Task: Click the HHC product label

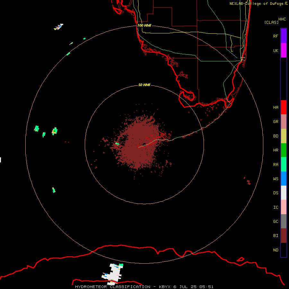Action: 282,19
